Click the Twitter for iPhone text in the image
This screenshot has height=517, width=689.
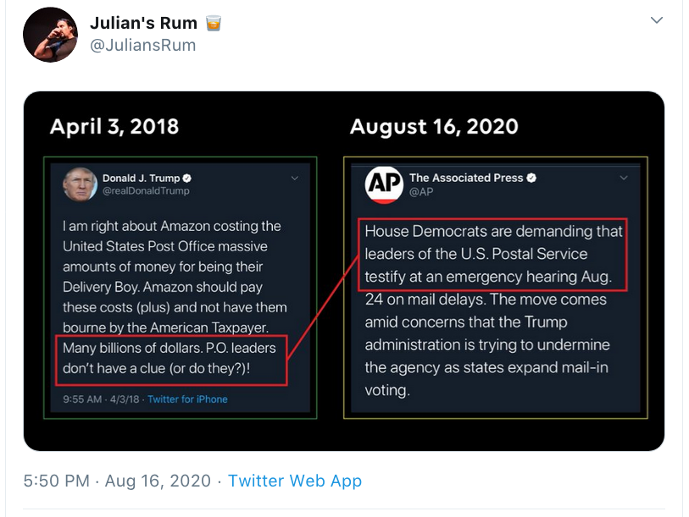click(x=187, y=399)
